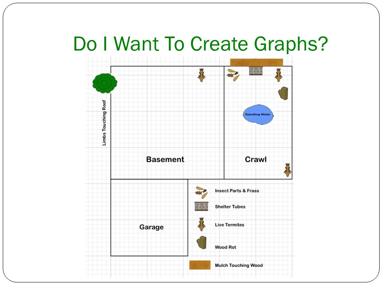
Task: Select the termite icon near the Crawl label
Action: point(288,170)
